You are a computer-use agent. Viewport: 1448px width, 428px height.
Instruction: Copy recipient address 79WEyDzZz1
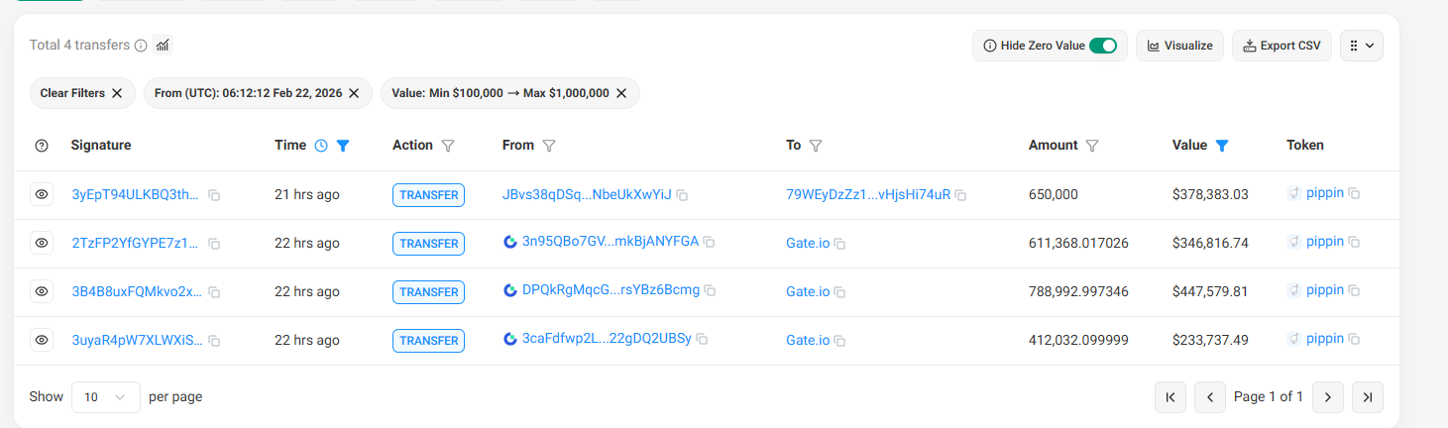[960, 196]
